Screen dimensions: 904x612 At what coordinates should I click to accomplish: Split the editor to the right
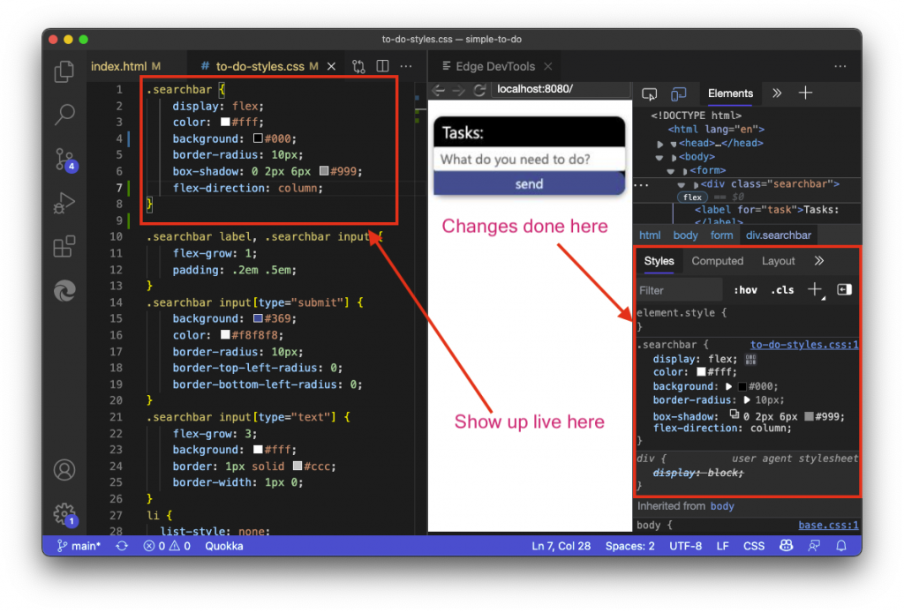click(x=382, y=66)
